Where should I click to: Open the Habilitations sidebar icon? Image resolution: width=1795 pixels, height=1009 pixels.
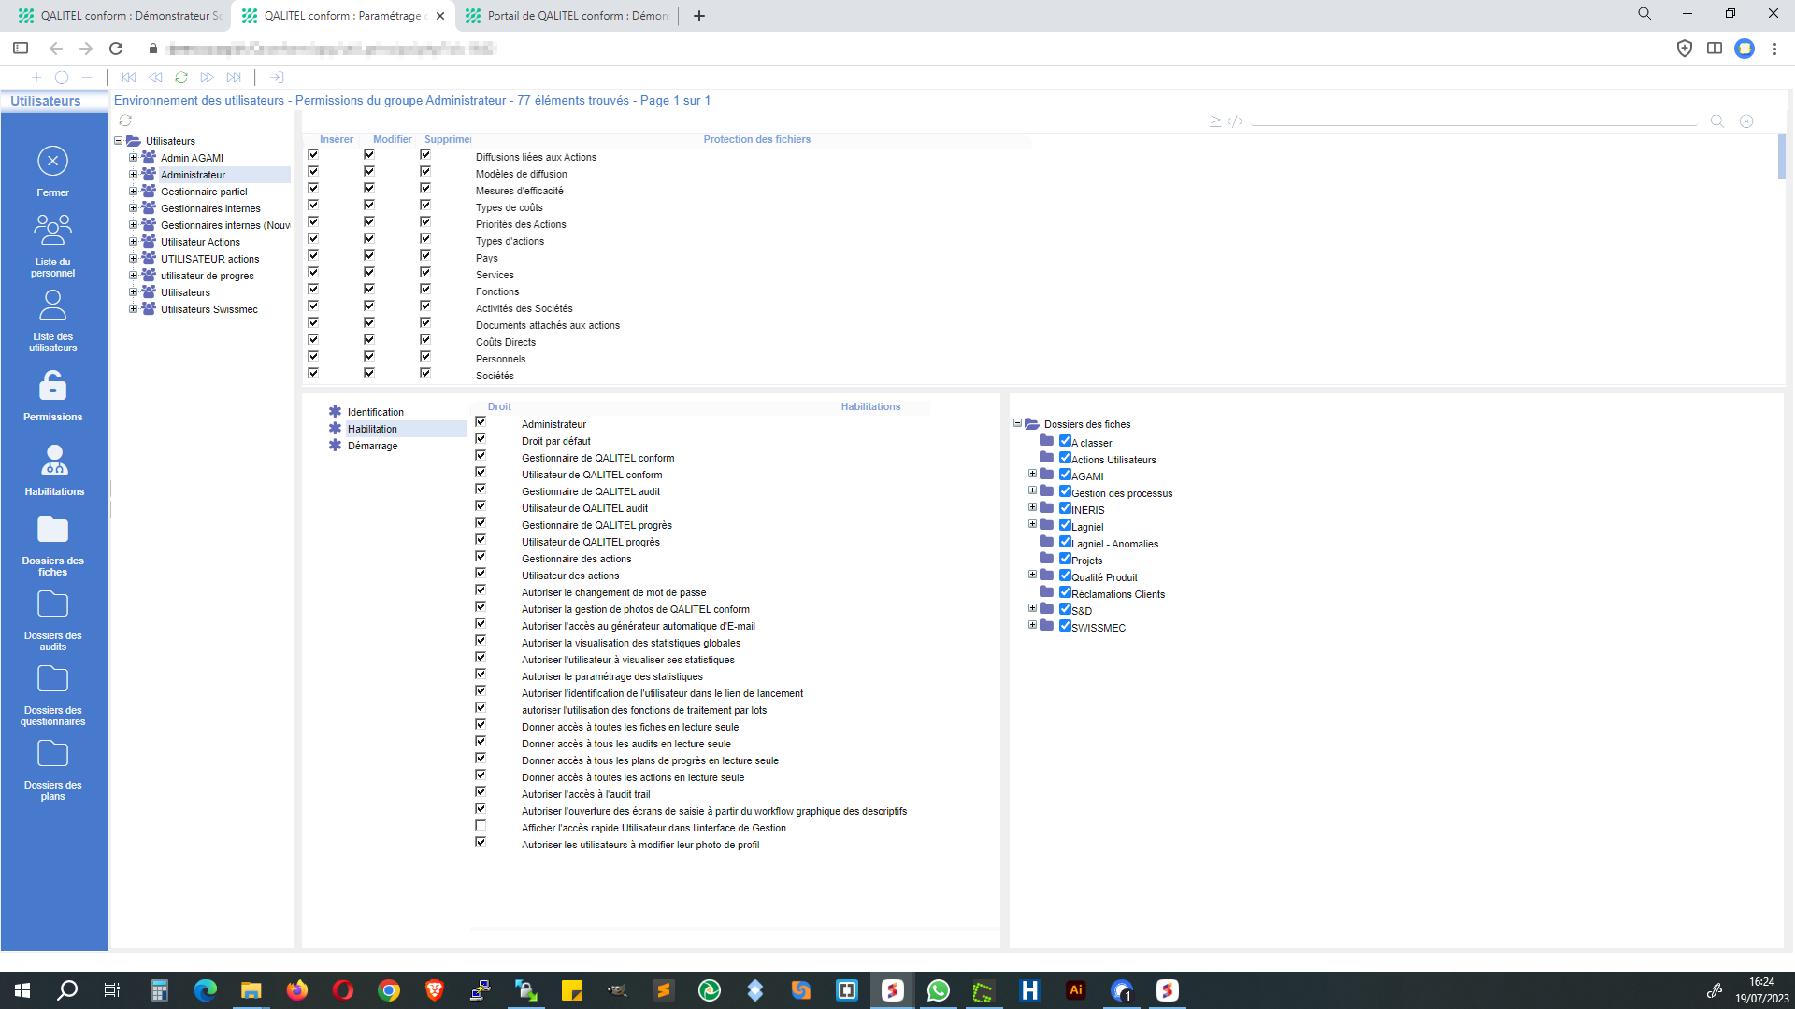[54, 460]
